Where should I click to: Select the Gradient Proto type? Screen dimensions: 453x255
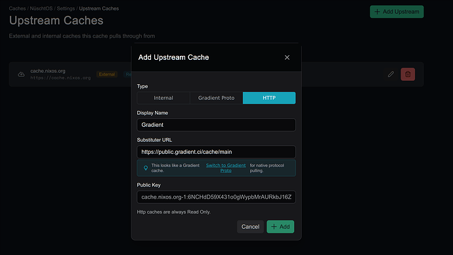point(216,98)
